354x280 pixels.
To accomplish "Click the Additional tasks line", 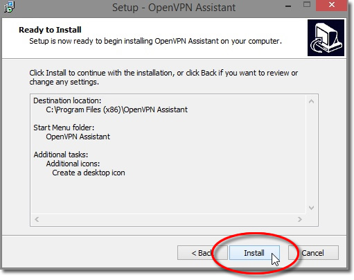I will click(x=61, y=155).
